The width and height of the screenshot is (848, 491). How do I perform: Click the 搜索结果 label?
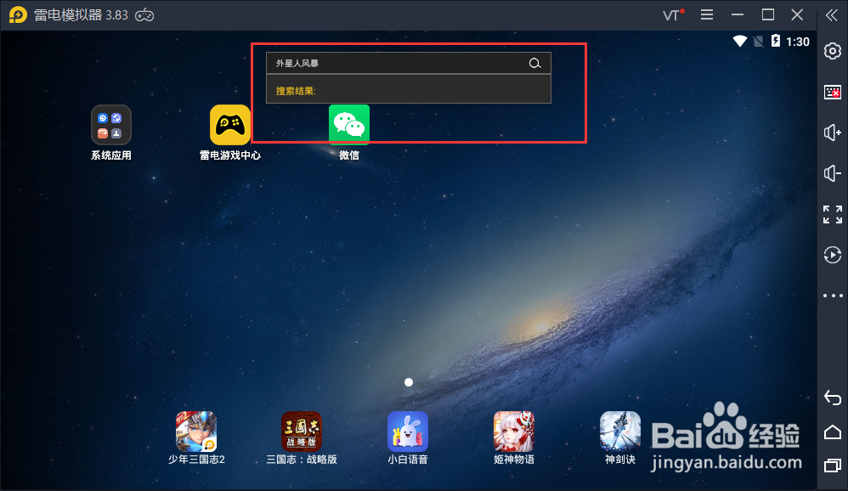pos(296,91)
